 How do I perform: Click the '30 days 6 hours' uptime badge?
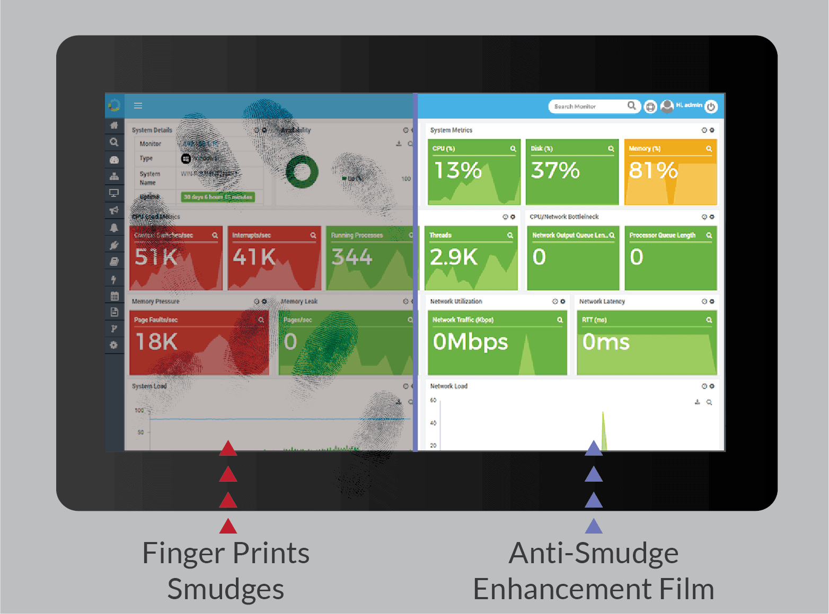click(x=218, y=197)
